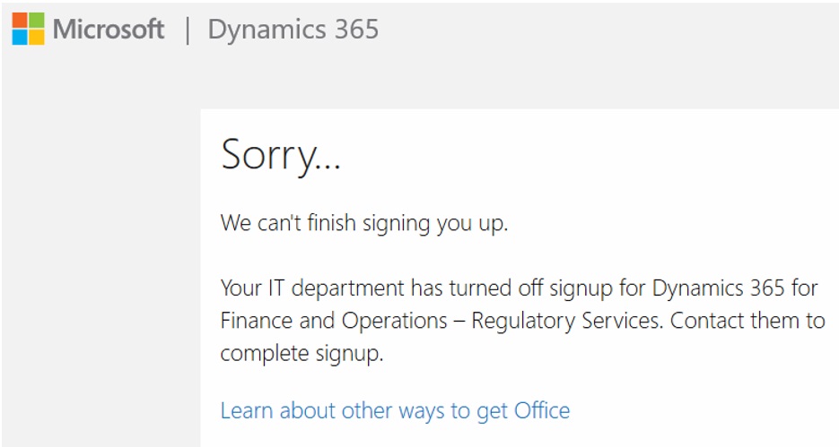
Task: Click the Dynamics 365 for text in paragraph
Action: [735, 289]
